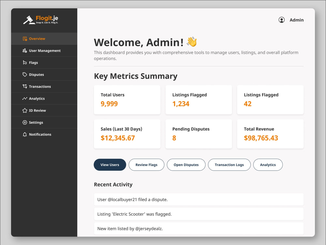Click the Transaction Logs button

point(229,165)
